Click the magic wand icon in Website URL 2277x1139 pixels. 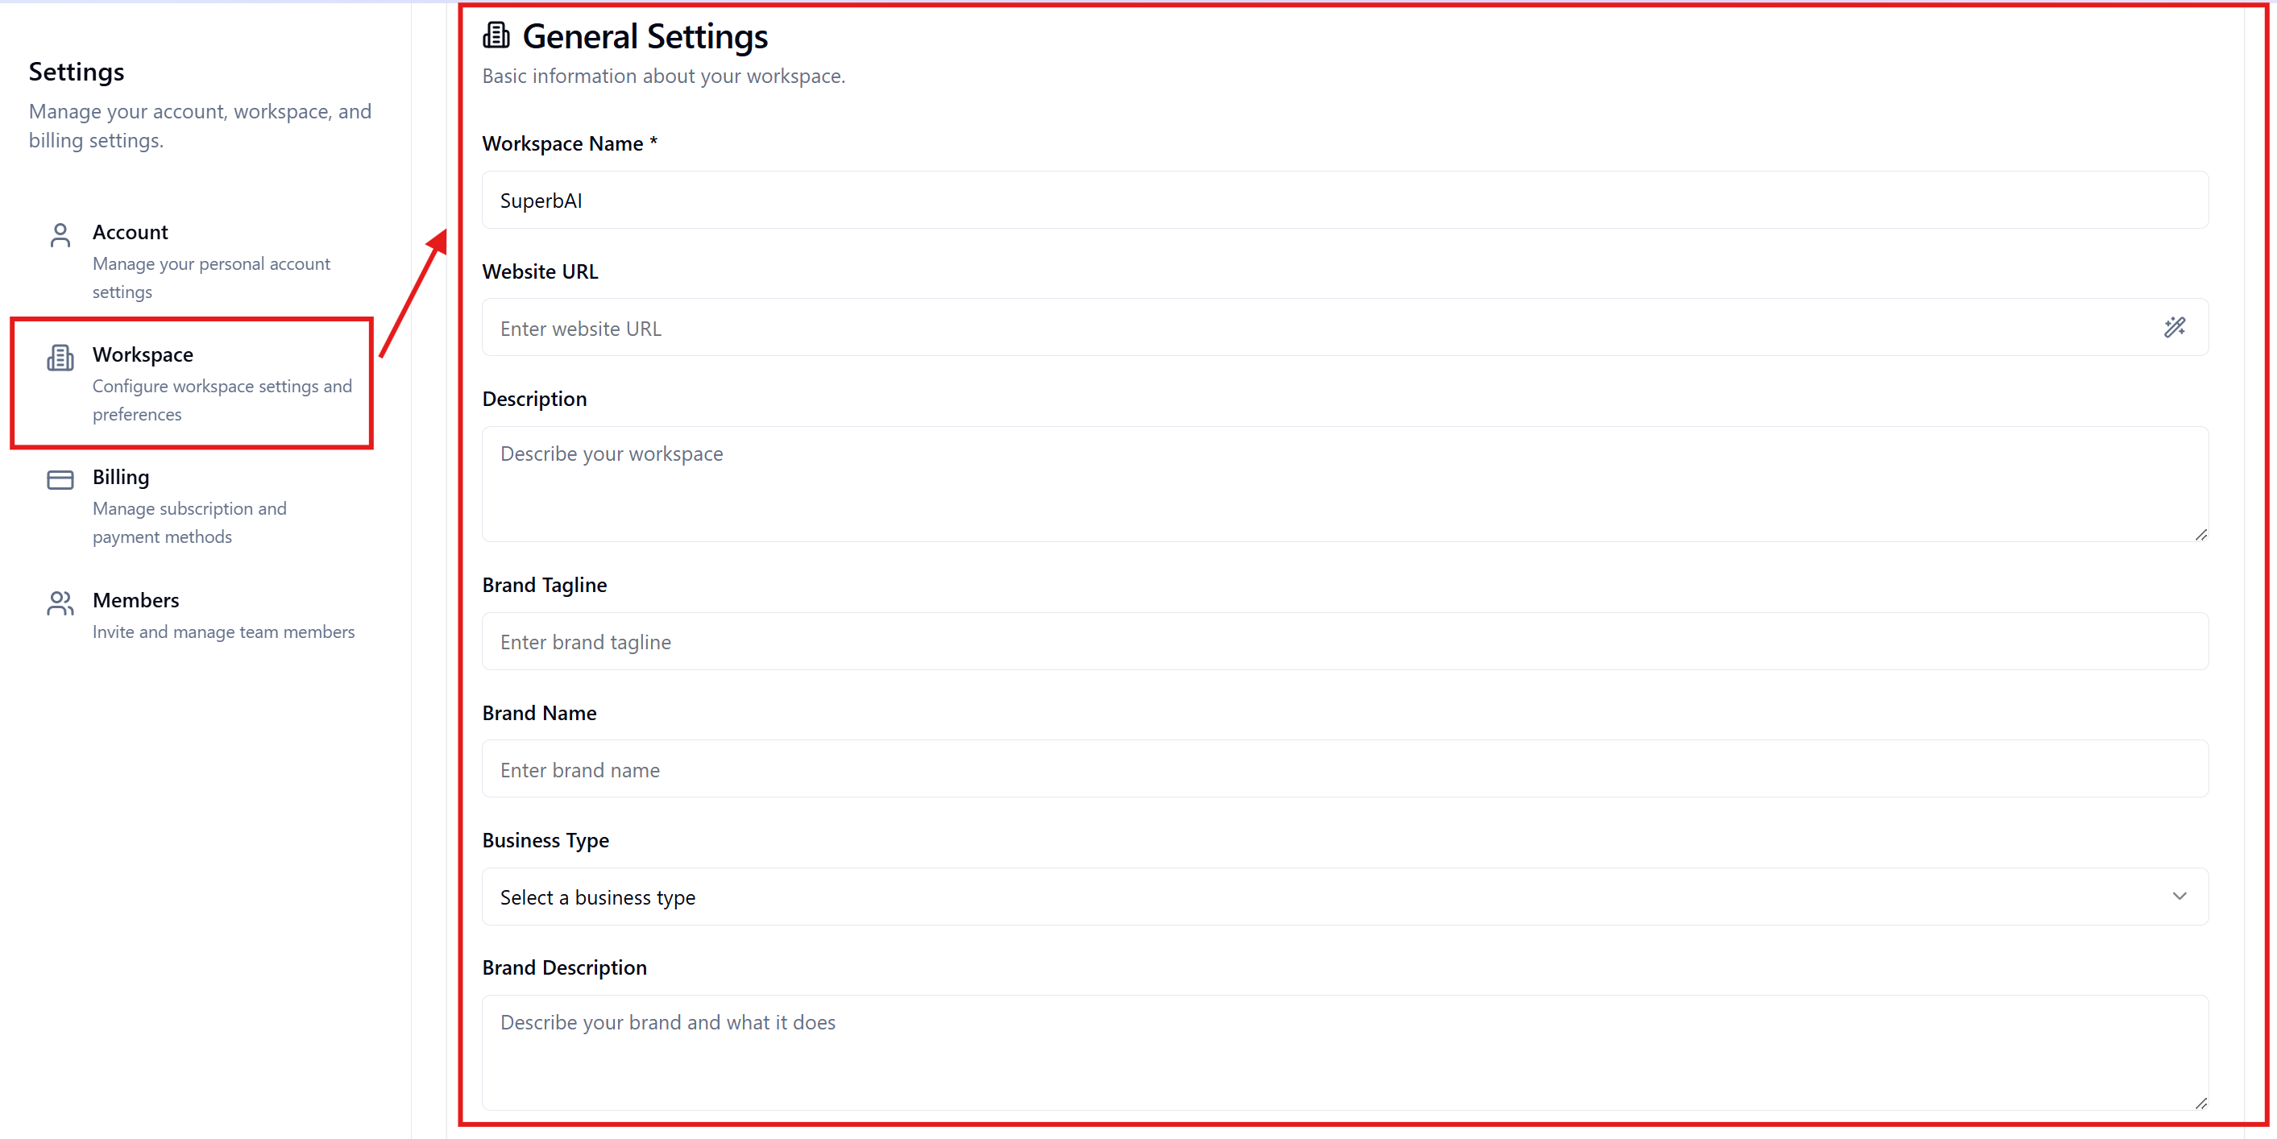click(x=2175, y=328)
